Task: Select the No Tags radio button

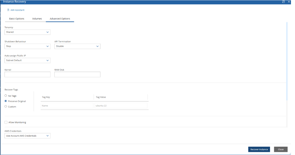Action: point(6,96)
